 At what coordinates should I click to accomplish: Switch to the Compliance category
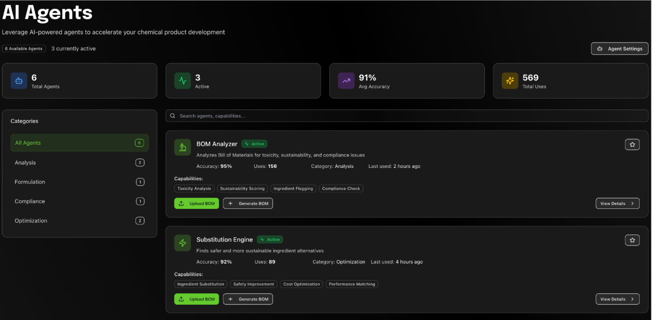point(79,201)
